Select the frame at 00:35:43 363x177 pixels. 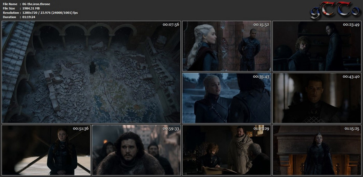(x=227, y=98)
